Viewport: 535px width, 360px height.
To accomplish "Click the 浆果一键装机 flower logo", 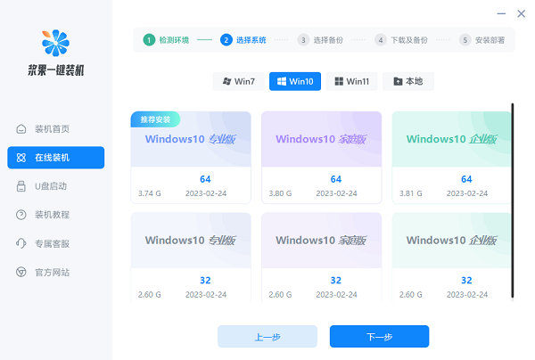I will point(55,43).
